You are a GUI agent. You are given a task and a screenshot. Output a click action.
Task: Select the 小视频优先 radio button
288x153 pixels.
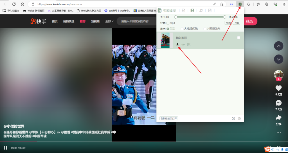[205, 29]
